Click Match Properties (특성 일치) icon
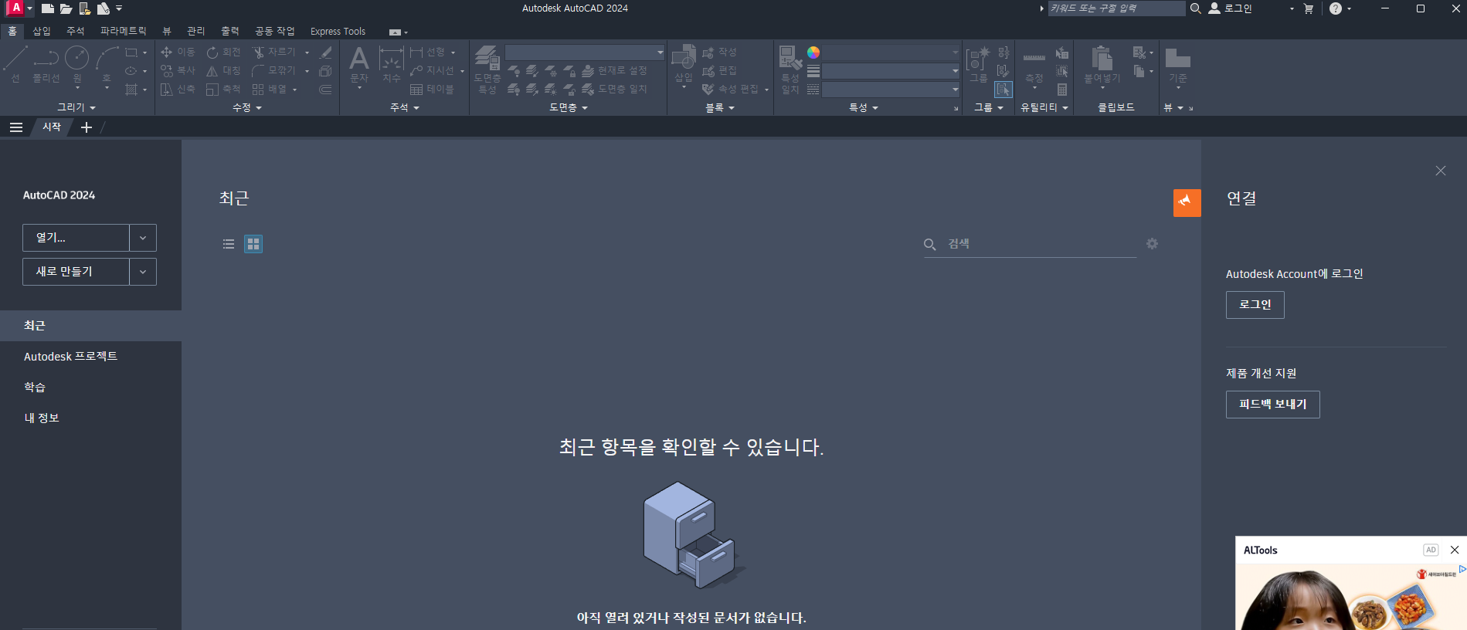Image resolution: width=1467 pixels, height=630 pixels. pos(790,69)
